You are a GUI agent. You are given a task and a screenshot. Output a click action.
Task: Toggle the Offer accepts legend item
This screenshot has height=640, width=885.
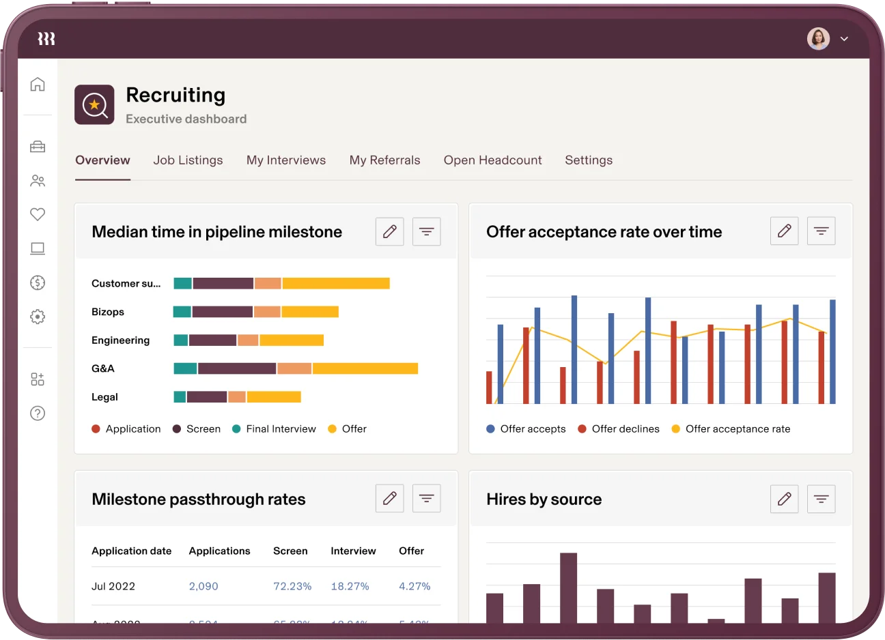526,429
